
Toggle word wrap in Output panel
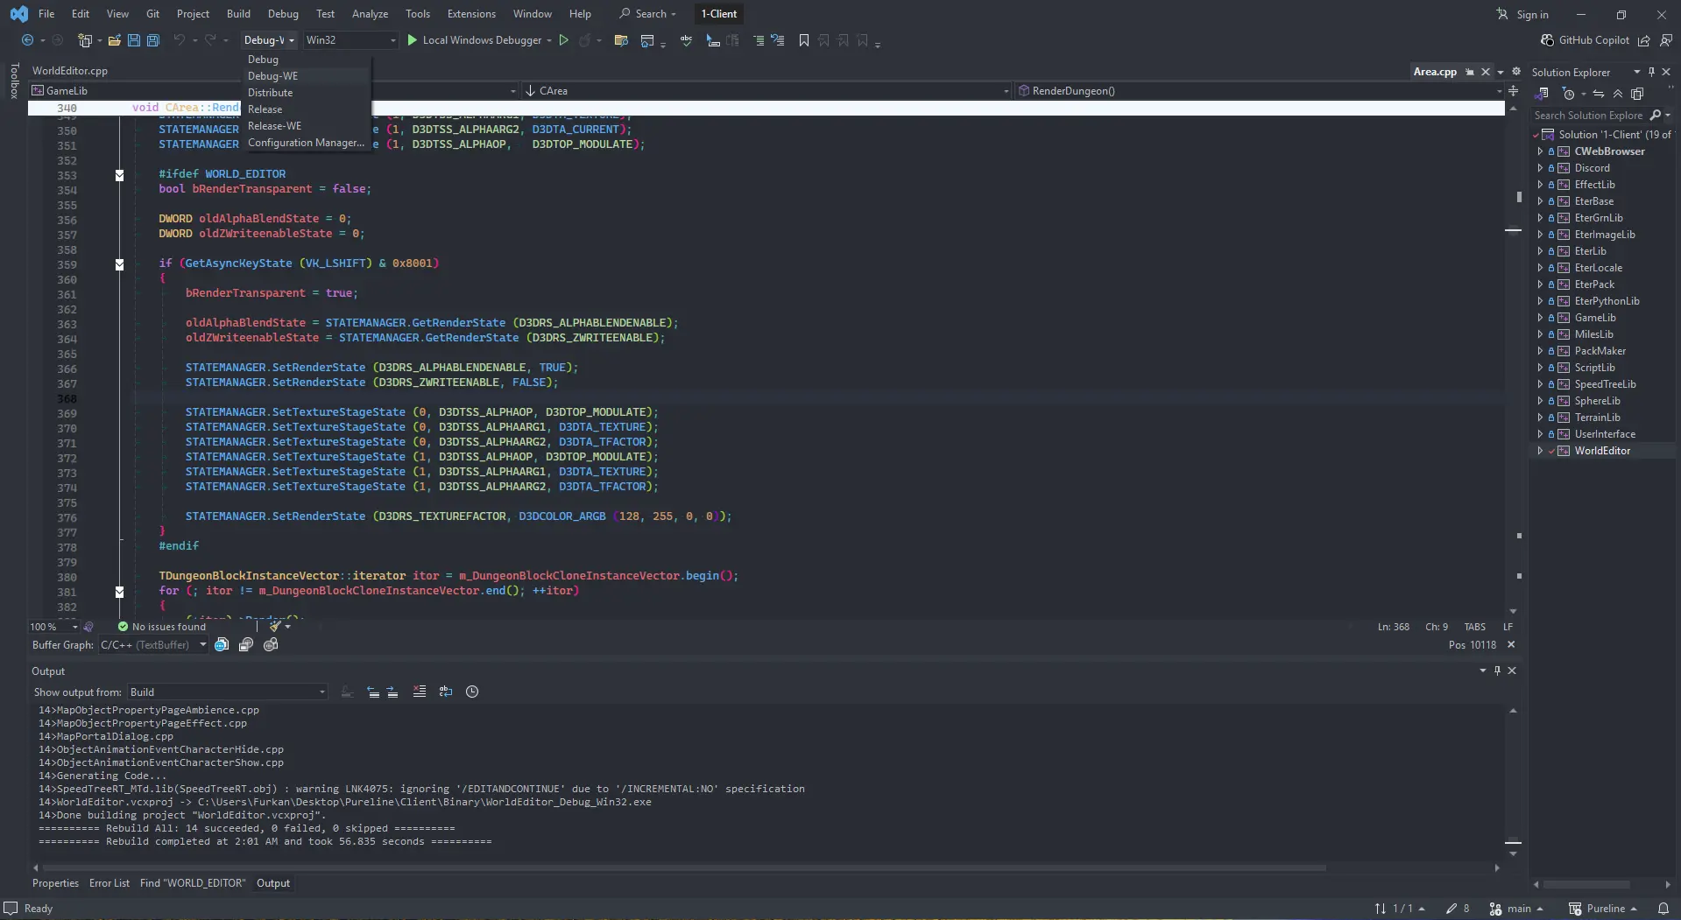(446, 692)
